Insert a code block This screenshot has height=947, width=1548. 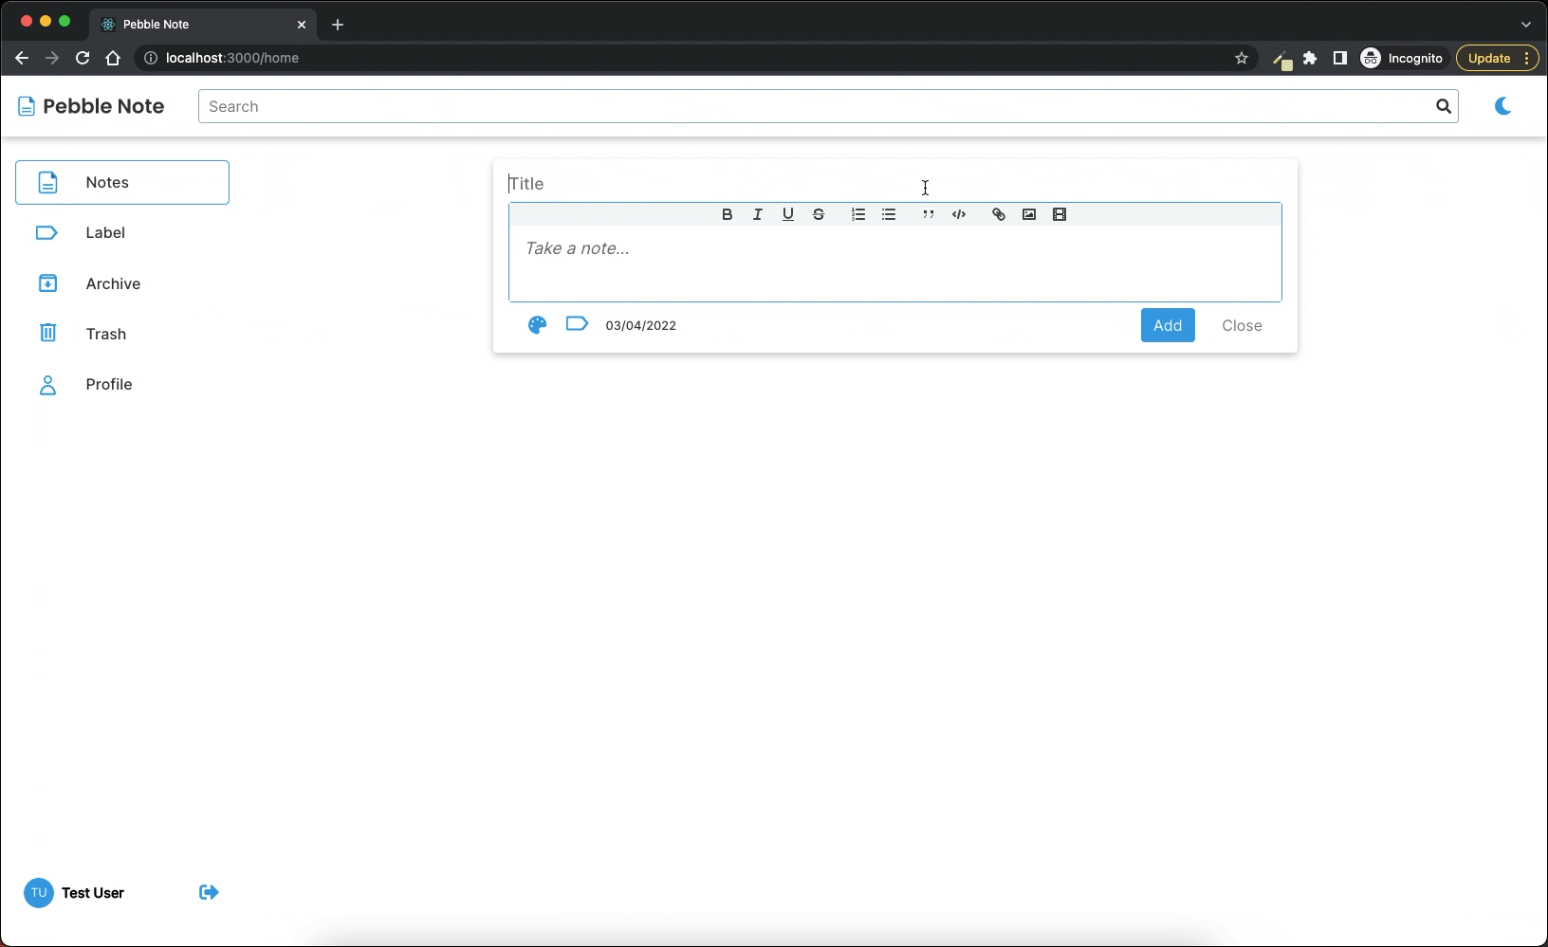point(959,214)
